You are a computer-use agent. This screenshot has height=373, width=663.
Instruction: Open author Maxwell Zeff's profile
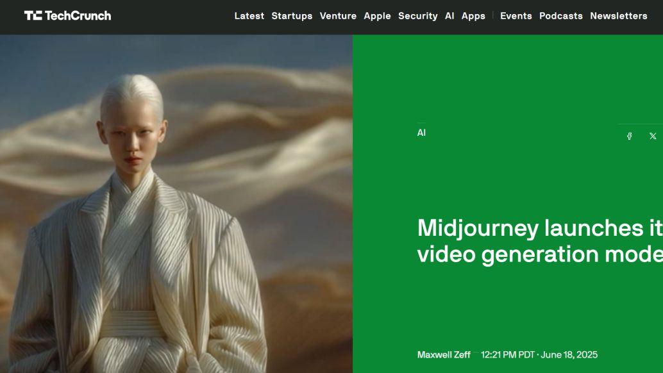(x=444, y=355)
